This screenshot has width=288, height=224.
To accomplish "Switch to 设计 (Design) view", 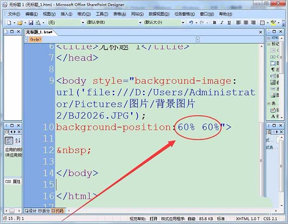I will 31,211.
